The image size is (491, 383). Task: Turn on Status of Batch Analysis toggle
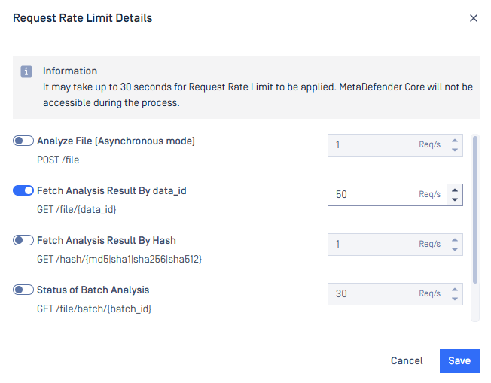tap(23, 290)
